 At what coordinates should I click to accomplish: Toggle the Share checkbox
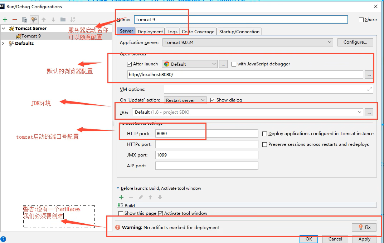pyautogui.click(x=361, y=20)
